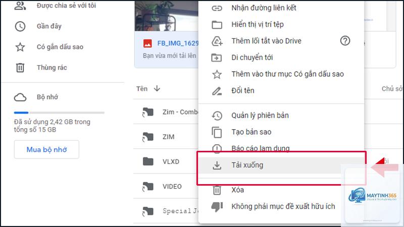Click the storage usage progress bar

pyautogui.click(x=59, y=112)
